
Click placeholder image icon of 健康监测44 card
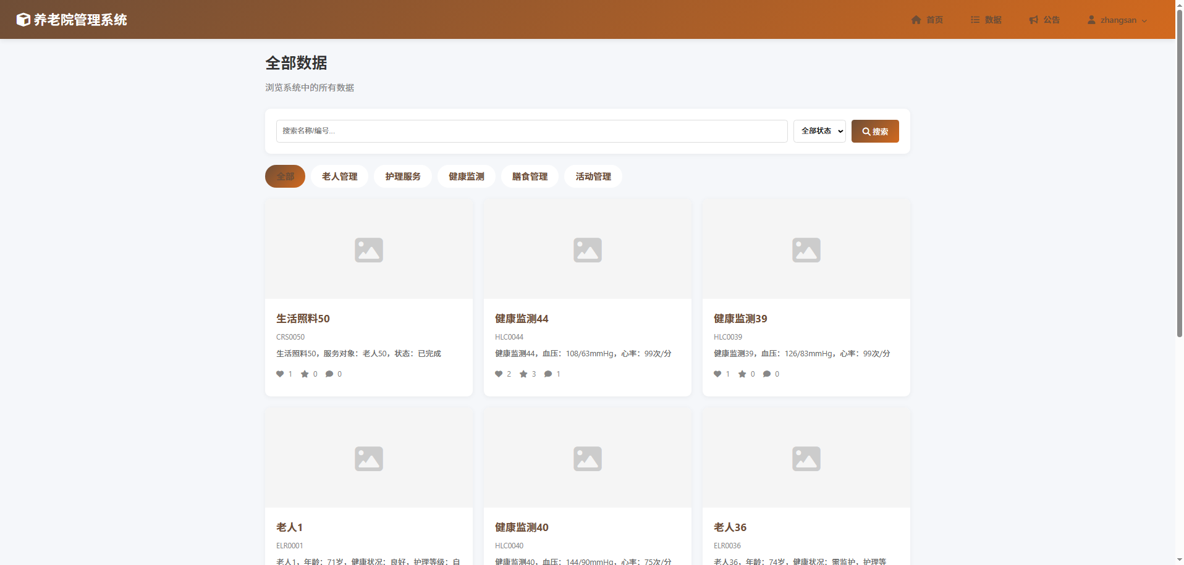[588, 250]
